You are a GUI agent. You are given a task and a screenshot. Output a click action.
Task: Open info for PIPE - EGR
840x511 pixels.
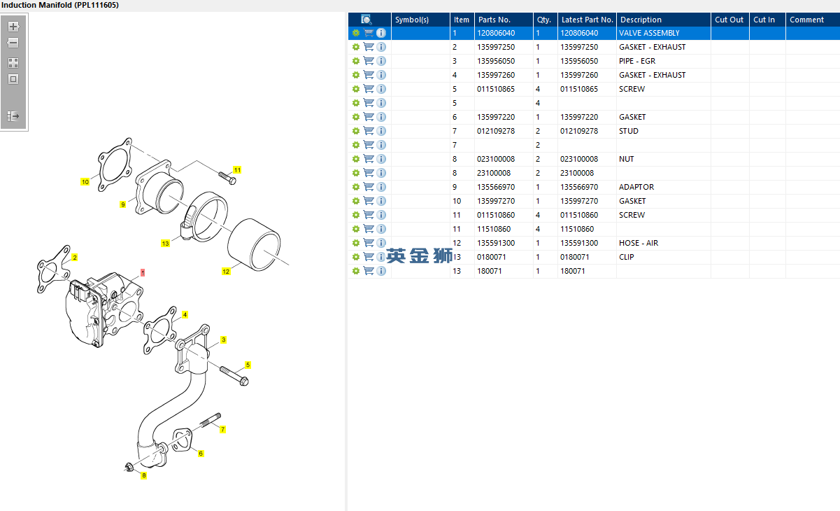click(x=381, y=61)
